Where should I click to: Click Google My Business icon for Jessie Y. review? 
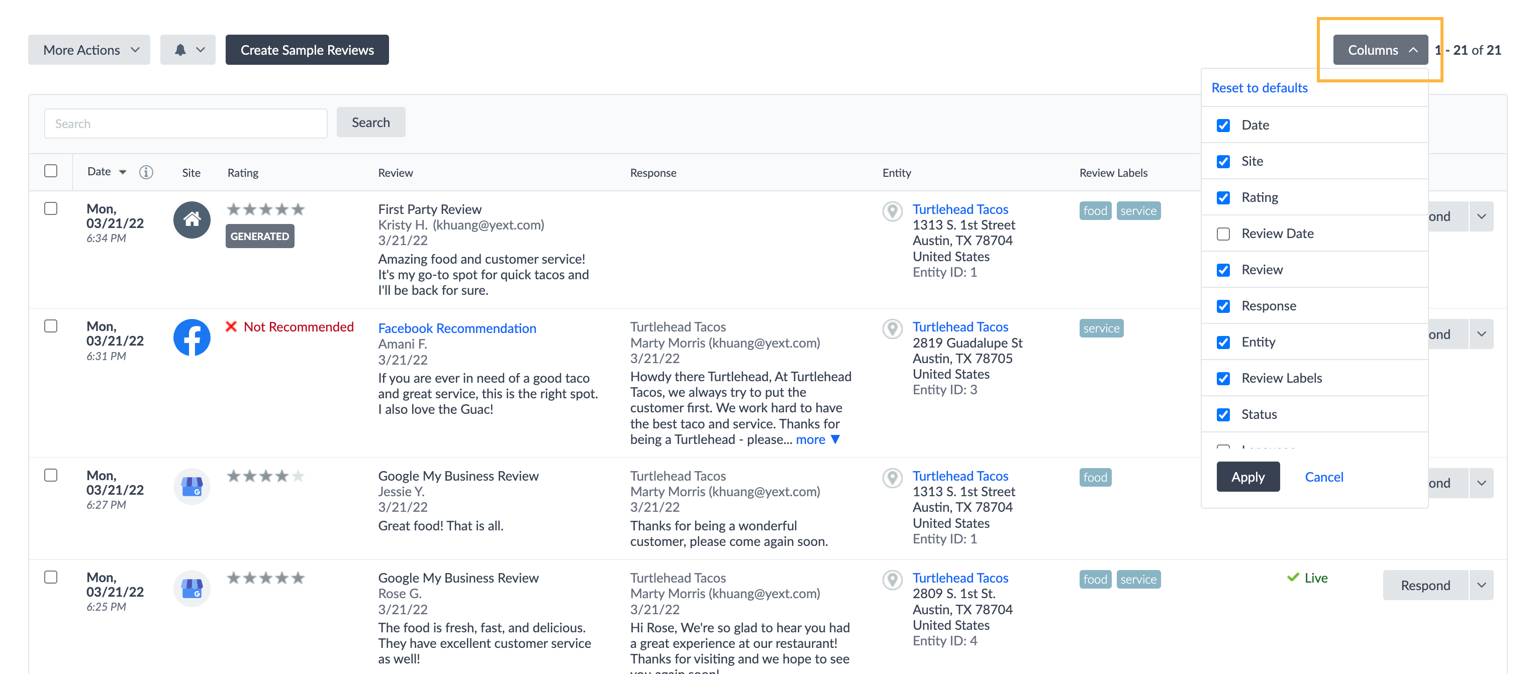tap(192, 487)
